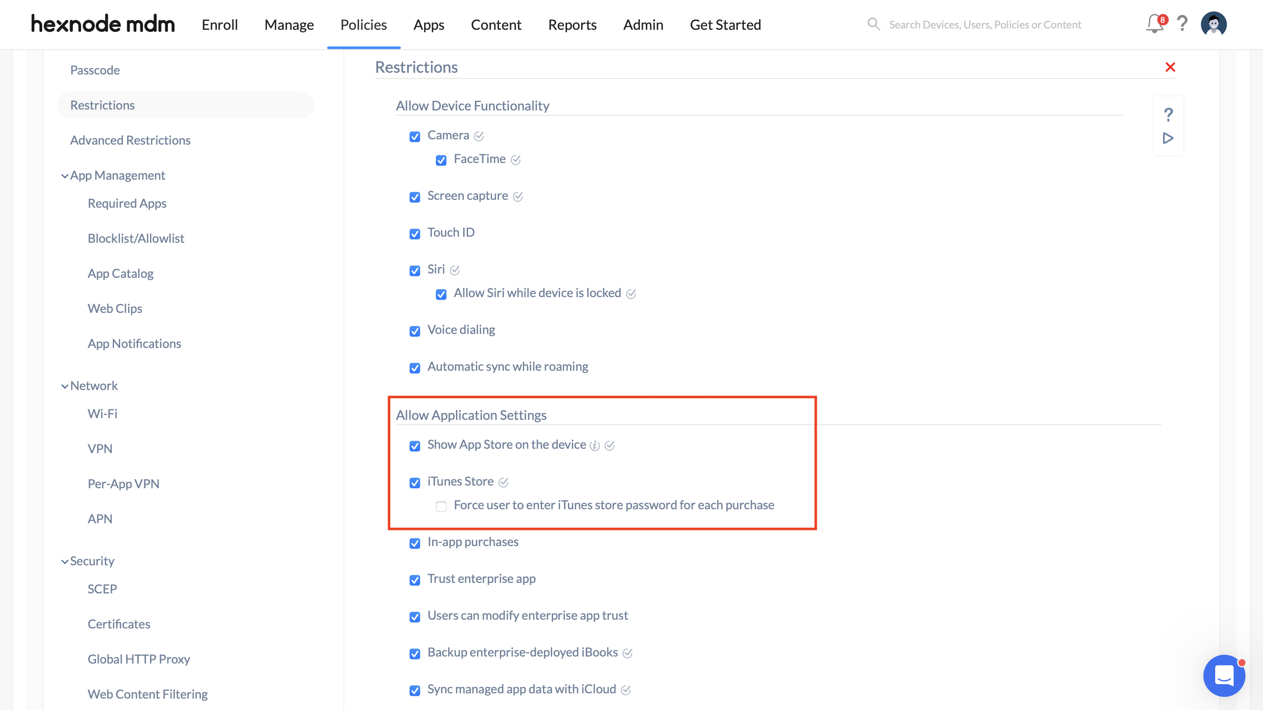Click the search magnifier icon

pos(874,24)
